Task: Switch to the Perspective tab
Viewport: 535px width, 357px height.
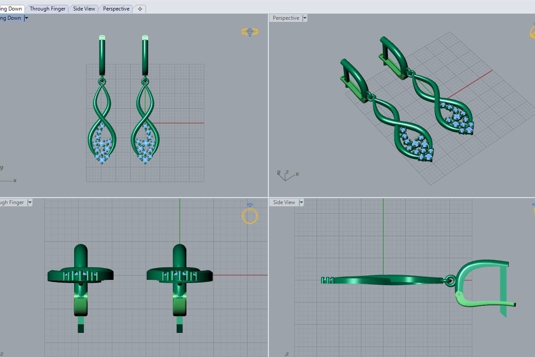Action: (x=116, y=9)
